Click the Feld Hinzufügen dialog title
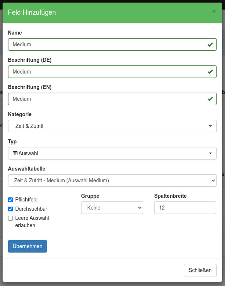 (x=32, y=12)
